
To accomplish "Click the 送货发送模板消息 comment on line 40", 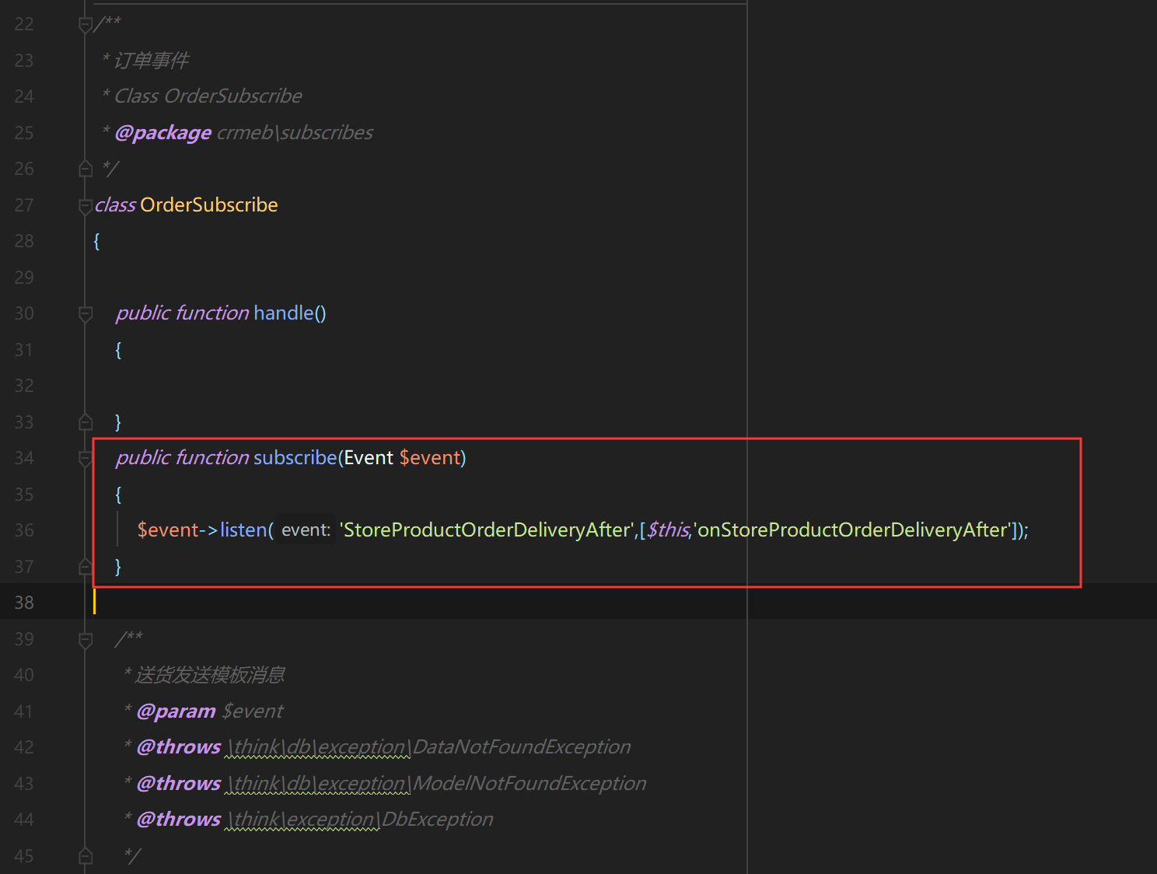I will pyautogui.click(x=210, y=674).
